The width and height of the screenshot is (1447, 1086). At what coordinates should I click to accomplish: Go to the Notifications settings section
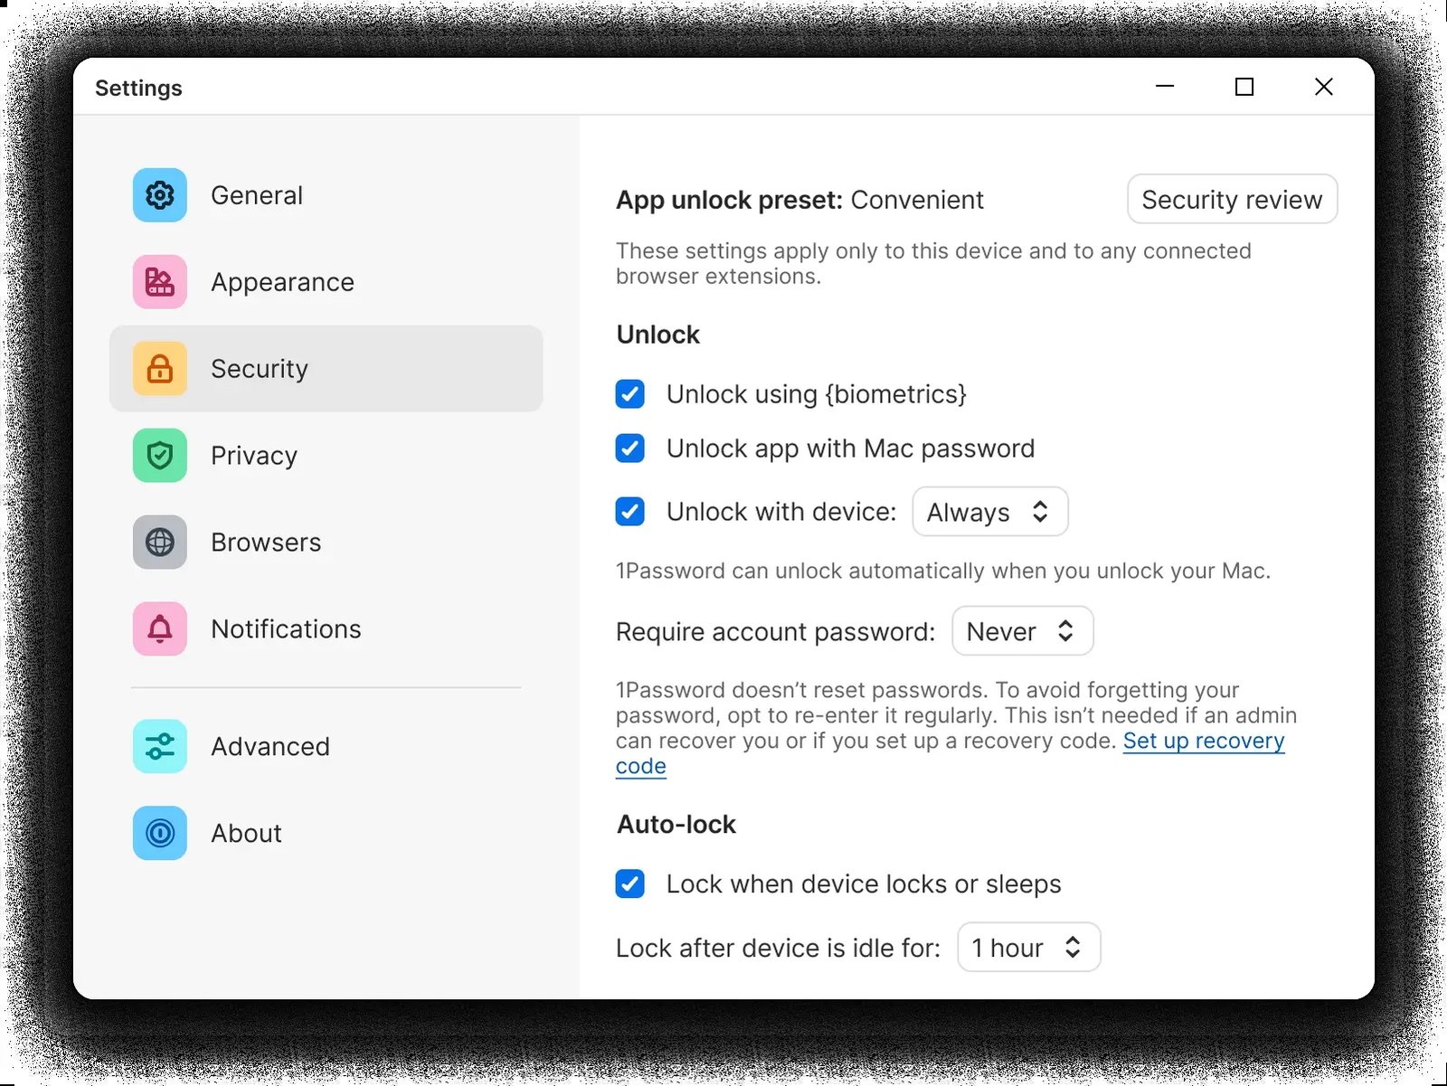tap(285, 628)
